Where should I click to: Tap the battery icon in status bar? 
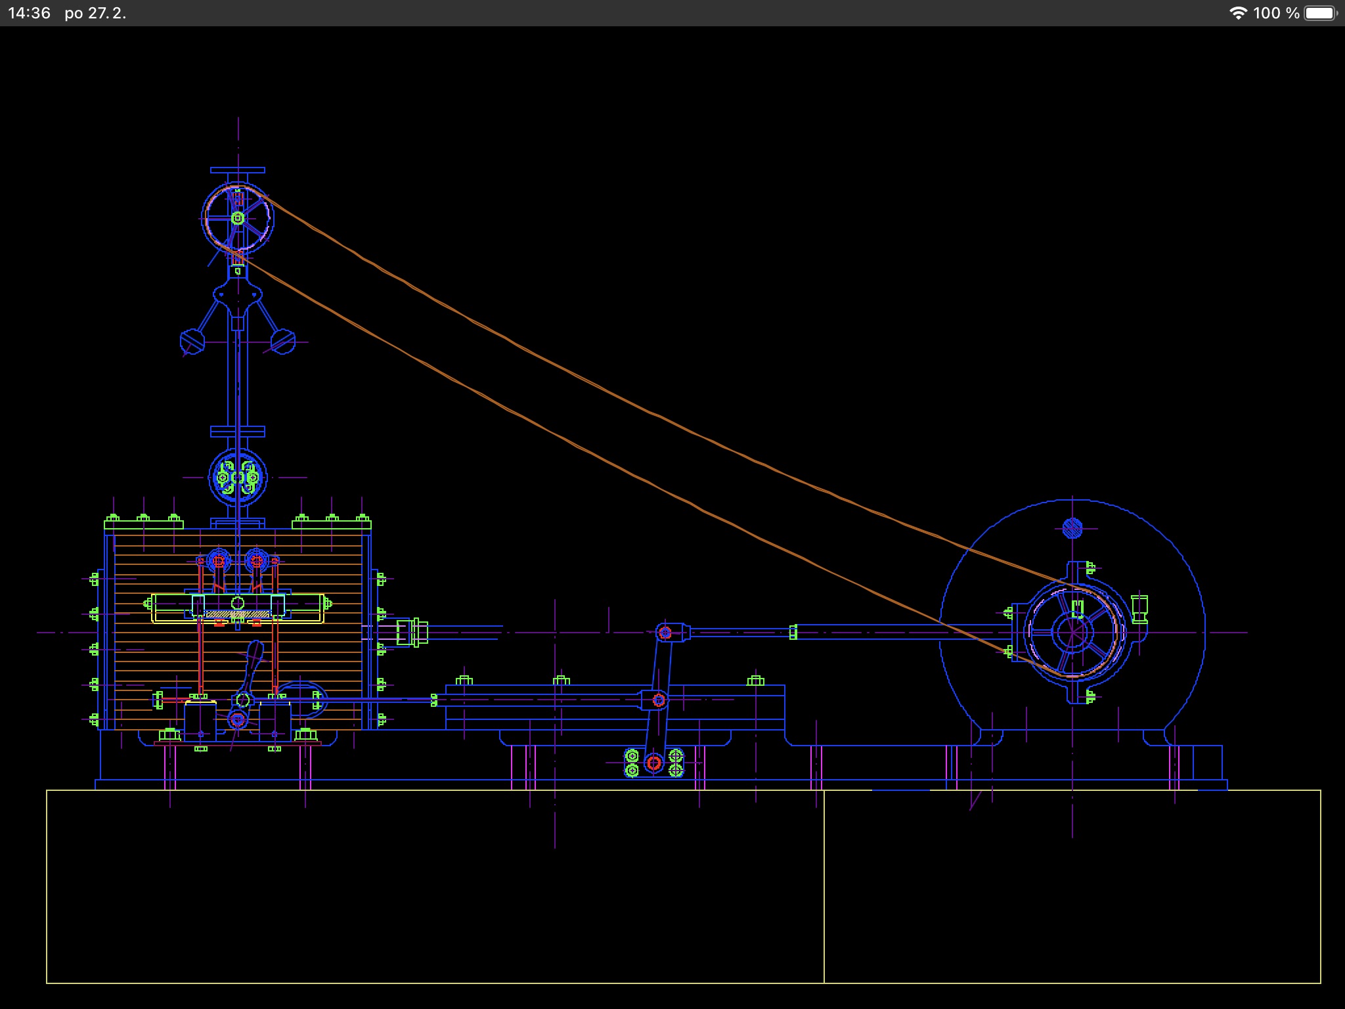pos(1320,13)
